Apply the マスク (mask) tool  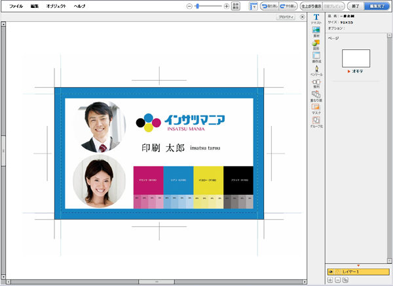coord(316,110)
